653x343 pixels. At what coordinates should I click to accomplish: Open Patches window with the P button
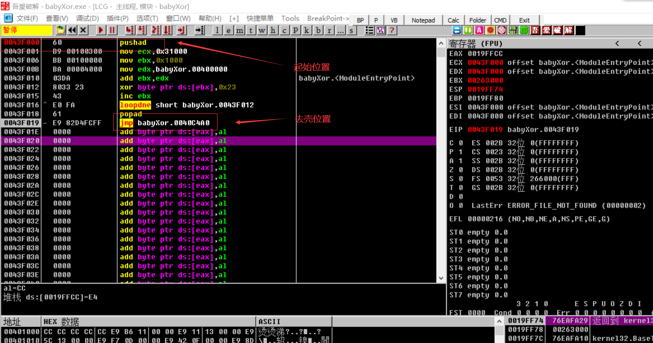coord(296,30)
